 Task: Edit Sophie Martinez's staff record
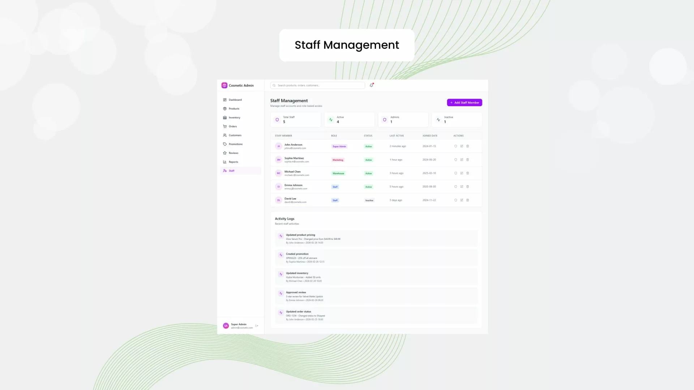point(462,160)
